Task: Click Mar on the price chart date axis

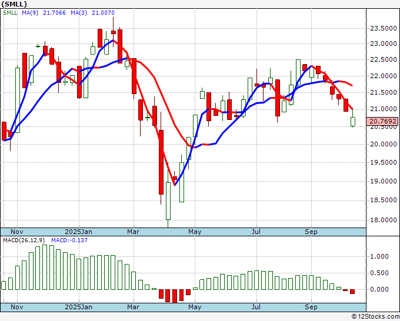Action: 134,232
